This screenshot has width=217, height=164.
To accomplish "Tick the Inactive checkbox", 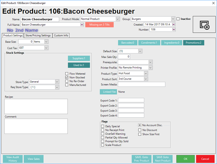I will click(178, 19).
